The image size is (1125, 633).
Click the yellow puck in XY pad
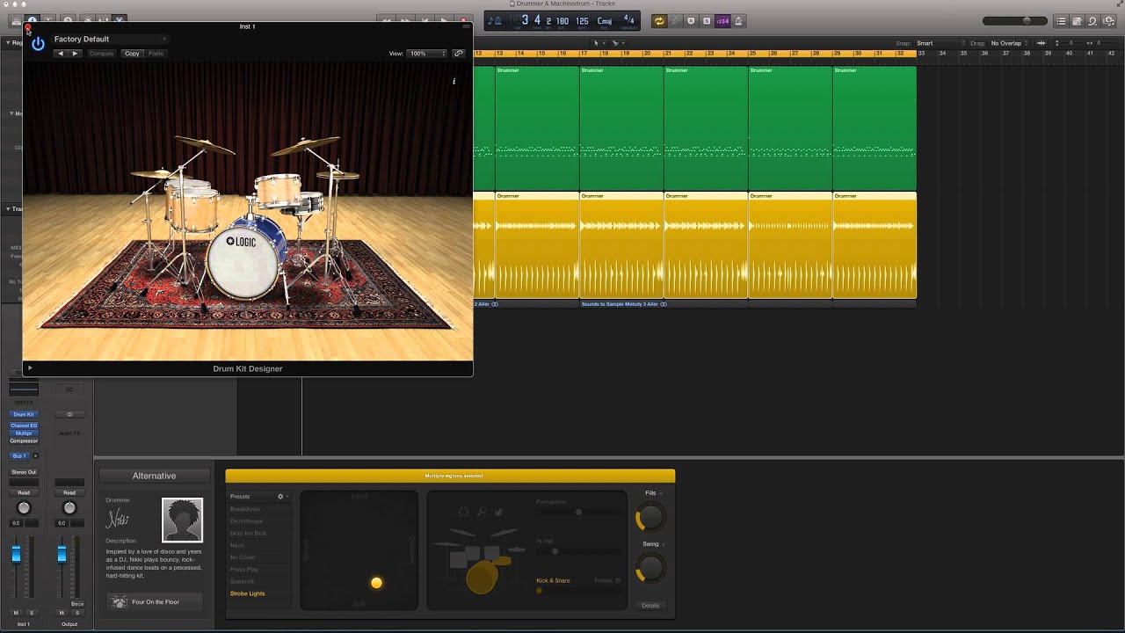click(377, 582)
